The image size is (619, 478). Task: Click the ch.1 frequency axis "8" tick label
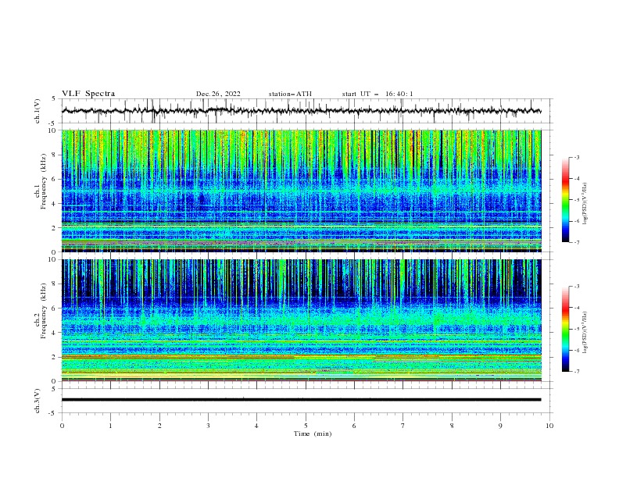click(x=55, y=155)
